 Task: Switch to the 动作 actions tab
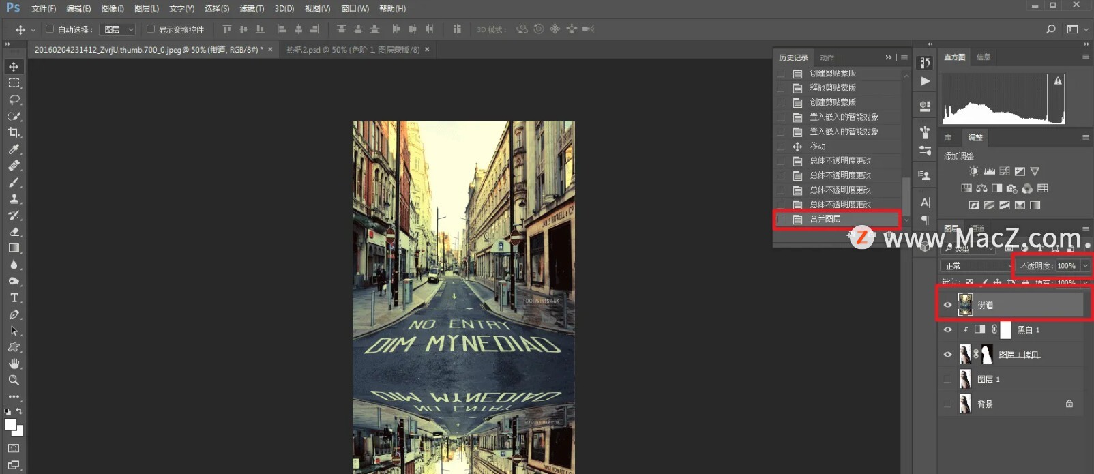[827, 57]
